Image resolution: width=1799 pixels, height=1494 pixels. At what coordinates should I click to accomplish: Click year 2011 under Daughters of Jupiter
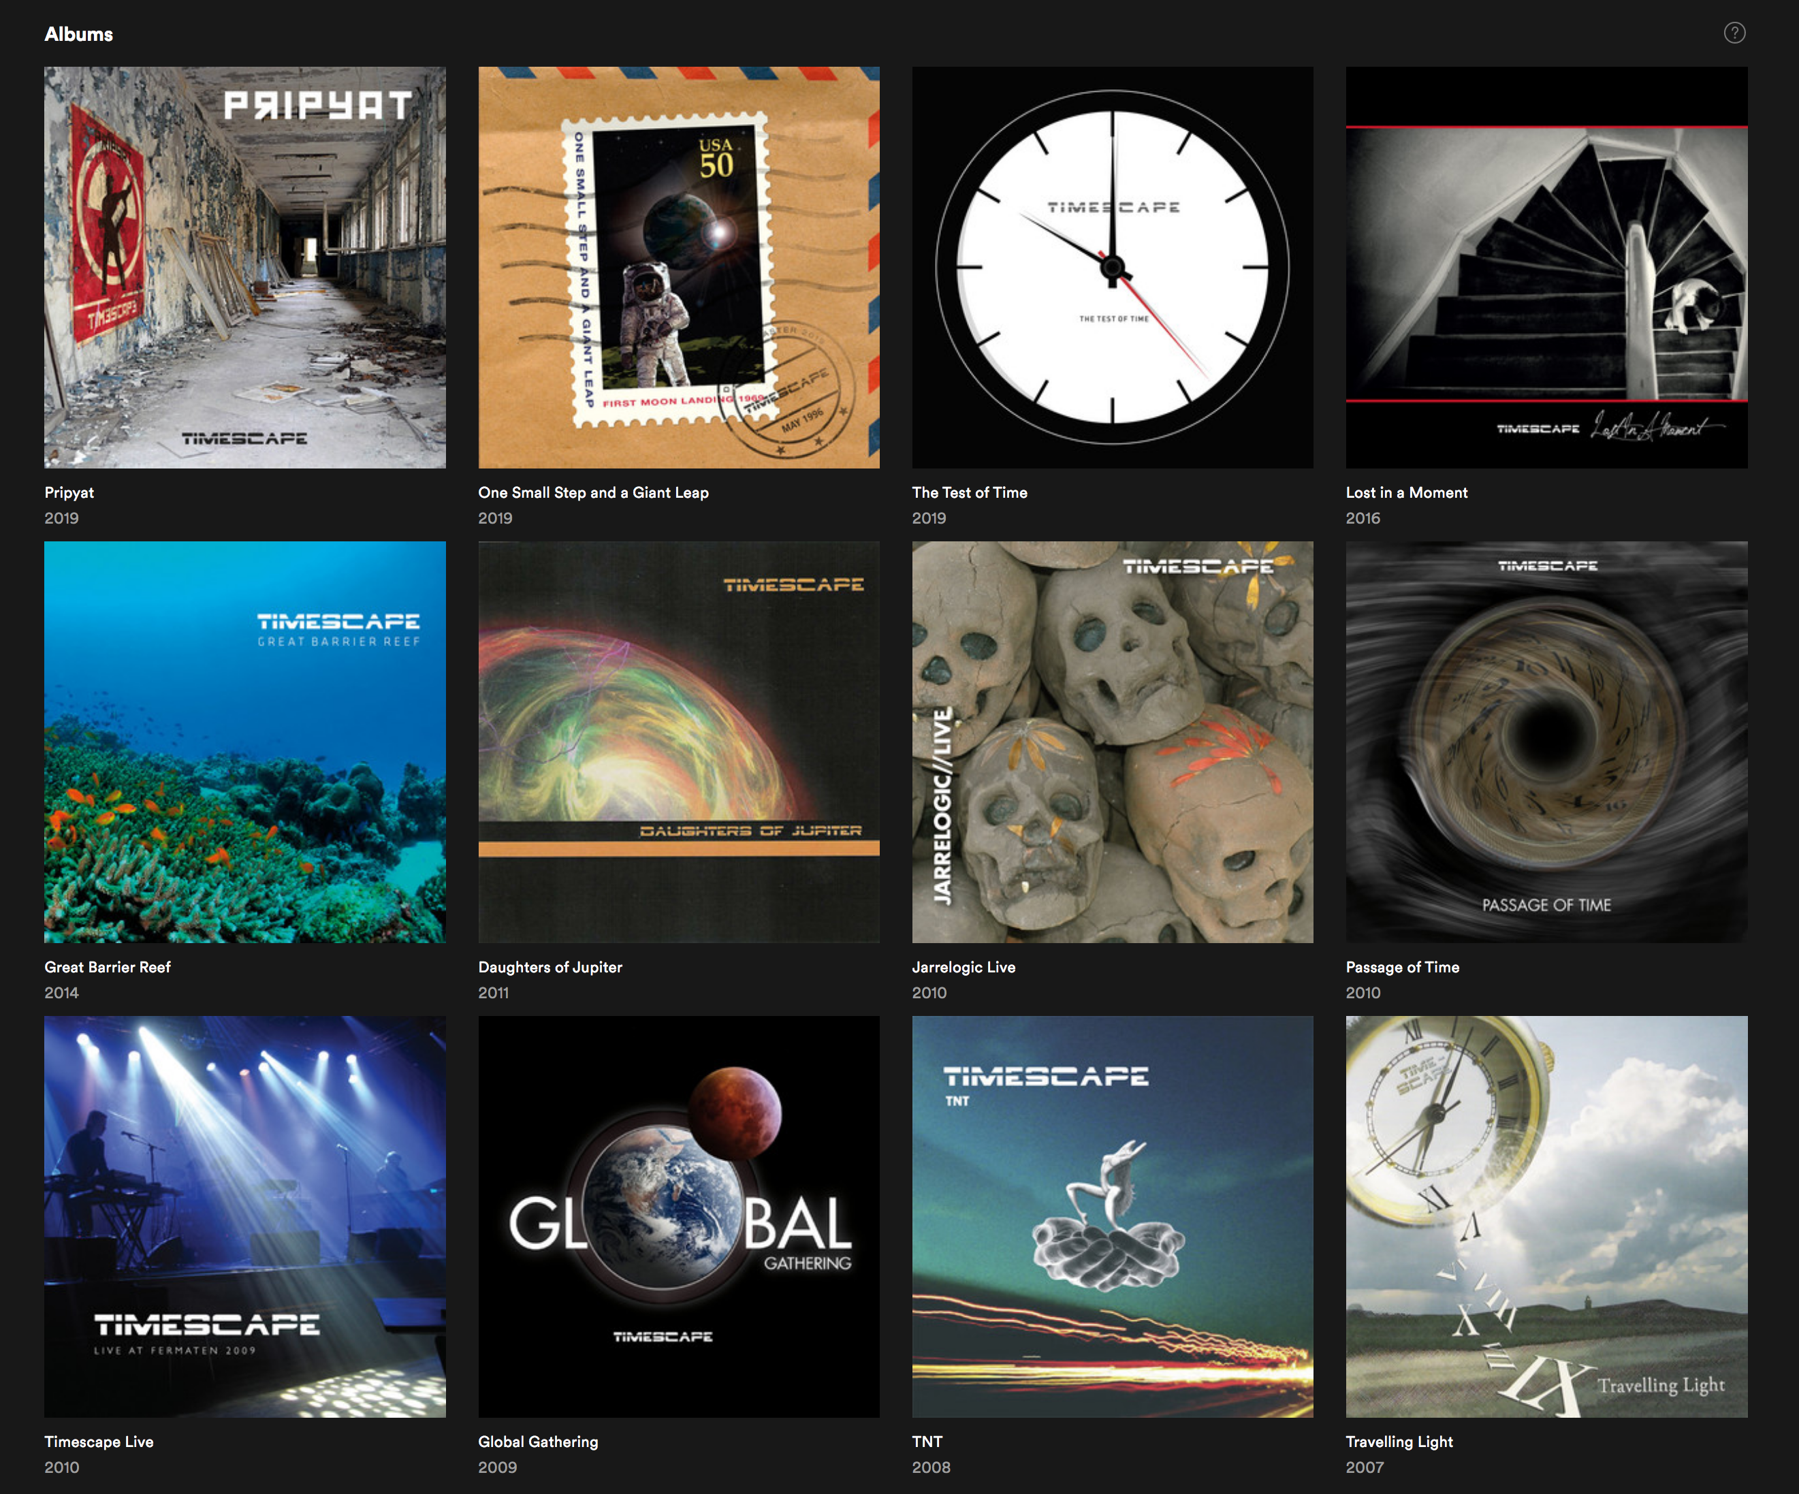pyautogui.click(x=494, y=993)
